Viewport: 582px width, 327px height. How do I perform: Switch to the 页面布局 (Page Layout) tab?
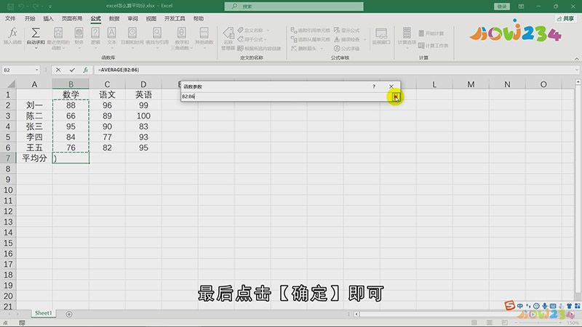(x=72, y=19)
